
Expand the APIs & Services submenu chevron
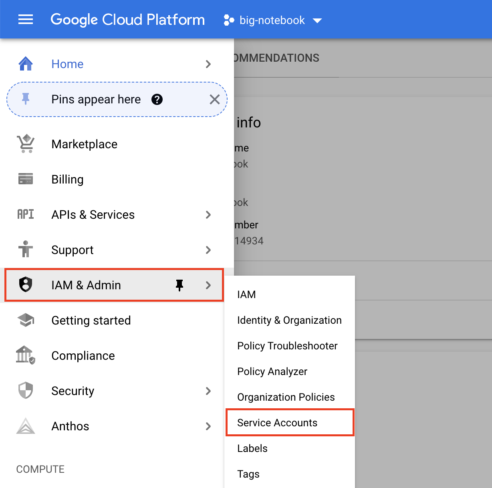point(208,215)
